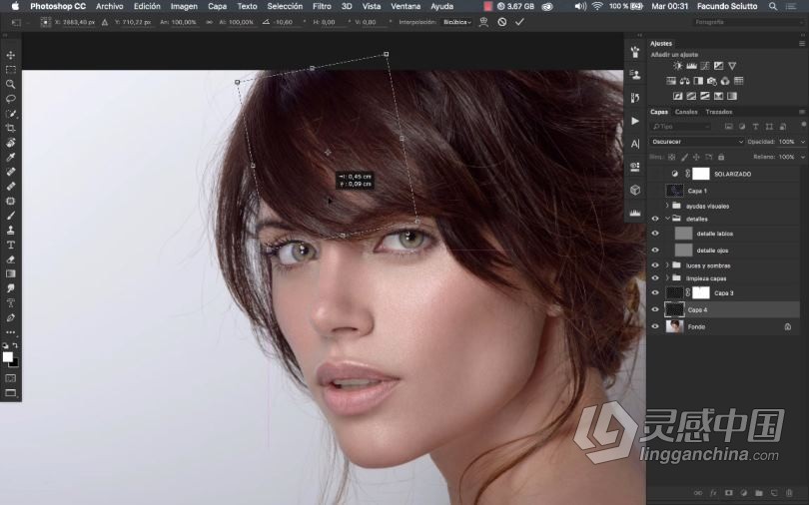Hide the Fondo layer
809x505 pixels.
(655, 326)
